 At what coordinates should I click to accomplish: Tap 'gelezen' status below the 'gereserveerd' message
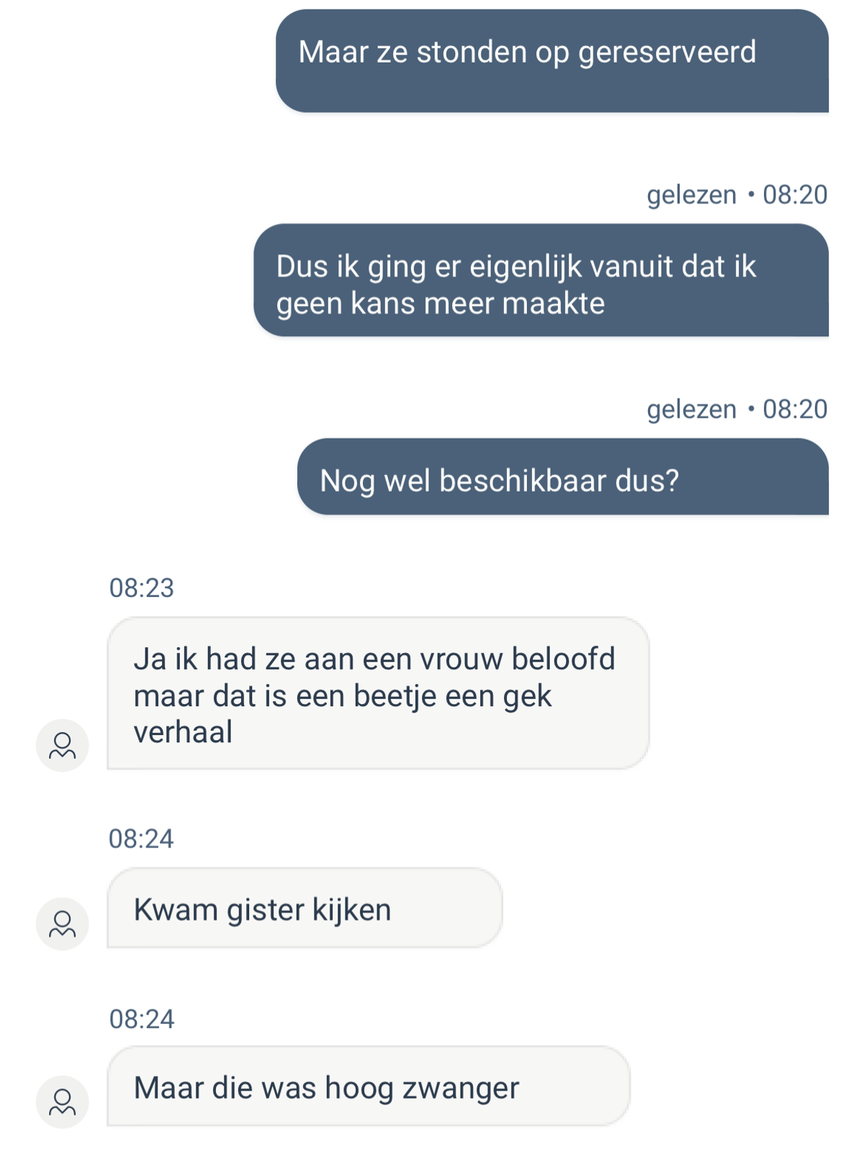pyautogui.click(x=691, y=195)
